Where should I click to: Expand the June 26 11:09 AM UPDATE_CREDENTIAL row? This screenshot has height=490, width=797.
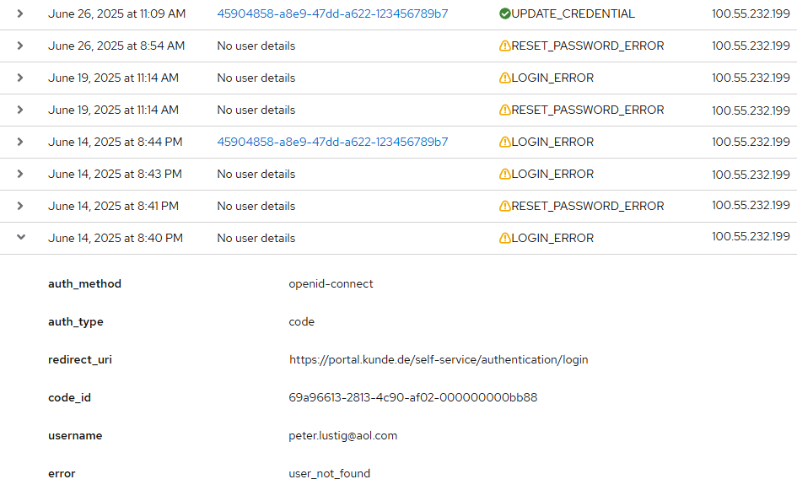(20, 13)
